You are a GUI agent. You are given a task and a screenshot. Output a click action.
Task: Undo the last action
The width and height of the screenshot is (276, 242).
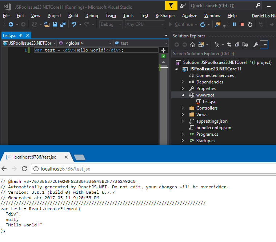pos(74,24)
